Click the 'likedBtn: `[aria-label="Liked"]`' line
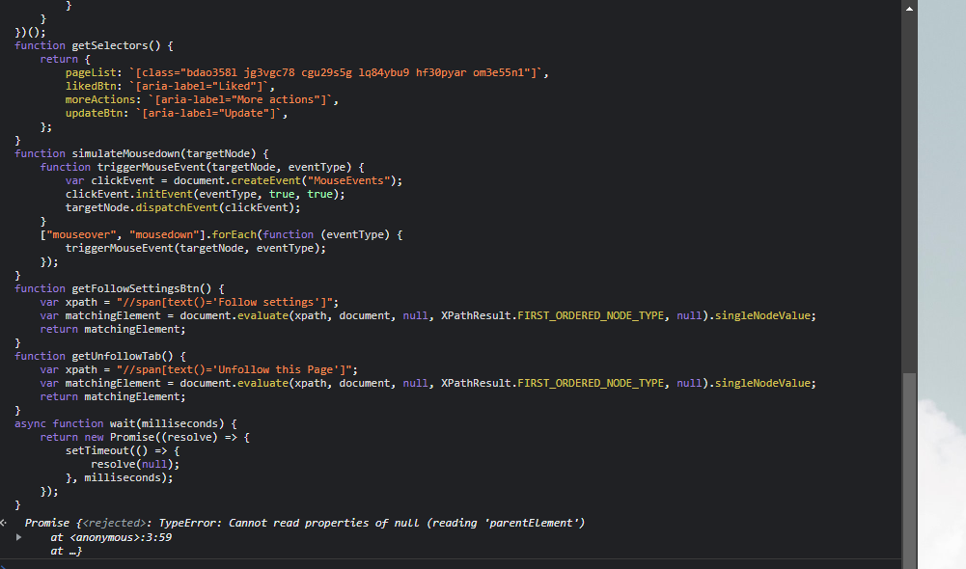 [170, 86]
